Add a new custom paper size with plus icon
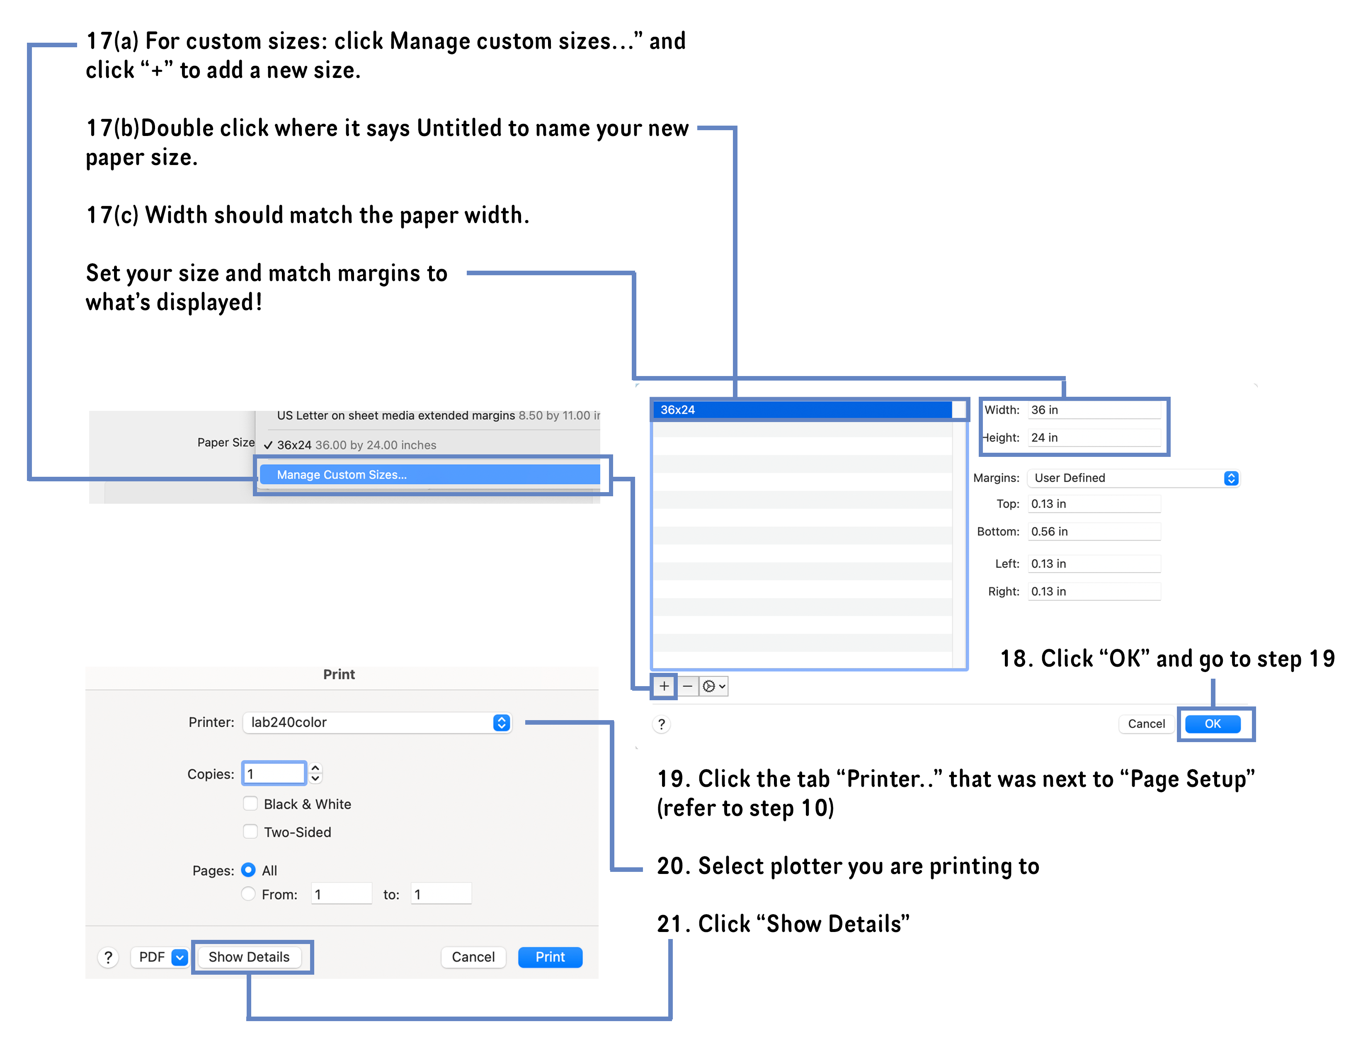The height and width of the screenshot is (1046, 1368). coord(664,686)
